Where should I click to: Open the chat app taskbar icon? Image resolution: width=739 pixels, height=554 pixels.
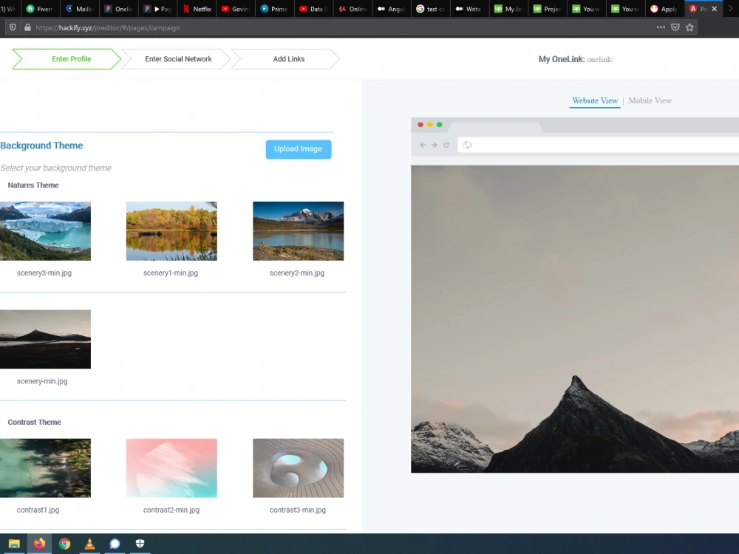[115, 544]
